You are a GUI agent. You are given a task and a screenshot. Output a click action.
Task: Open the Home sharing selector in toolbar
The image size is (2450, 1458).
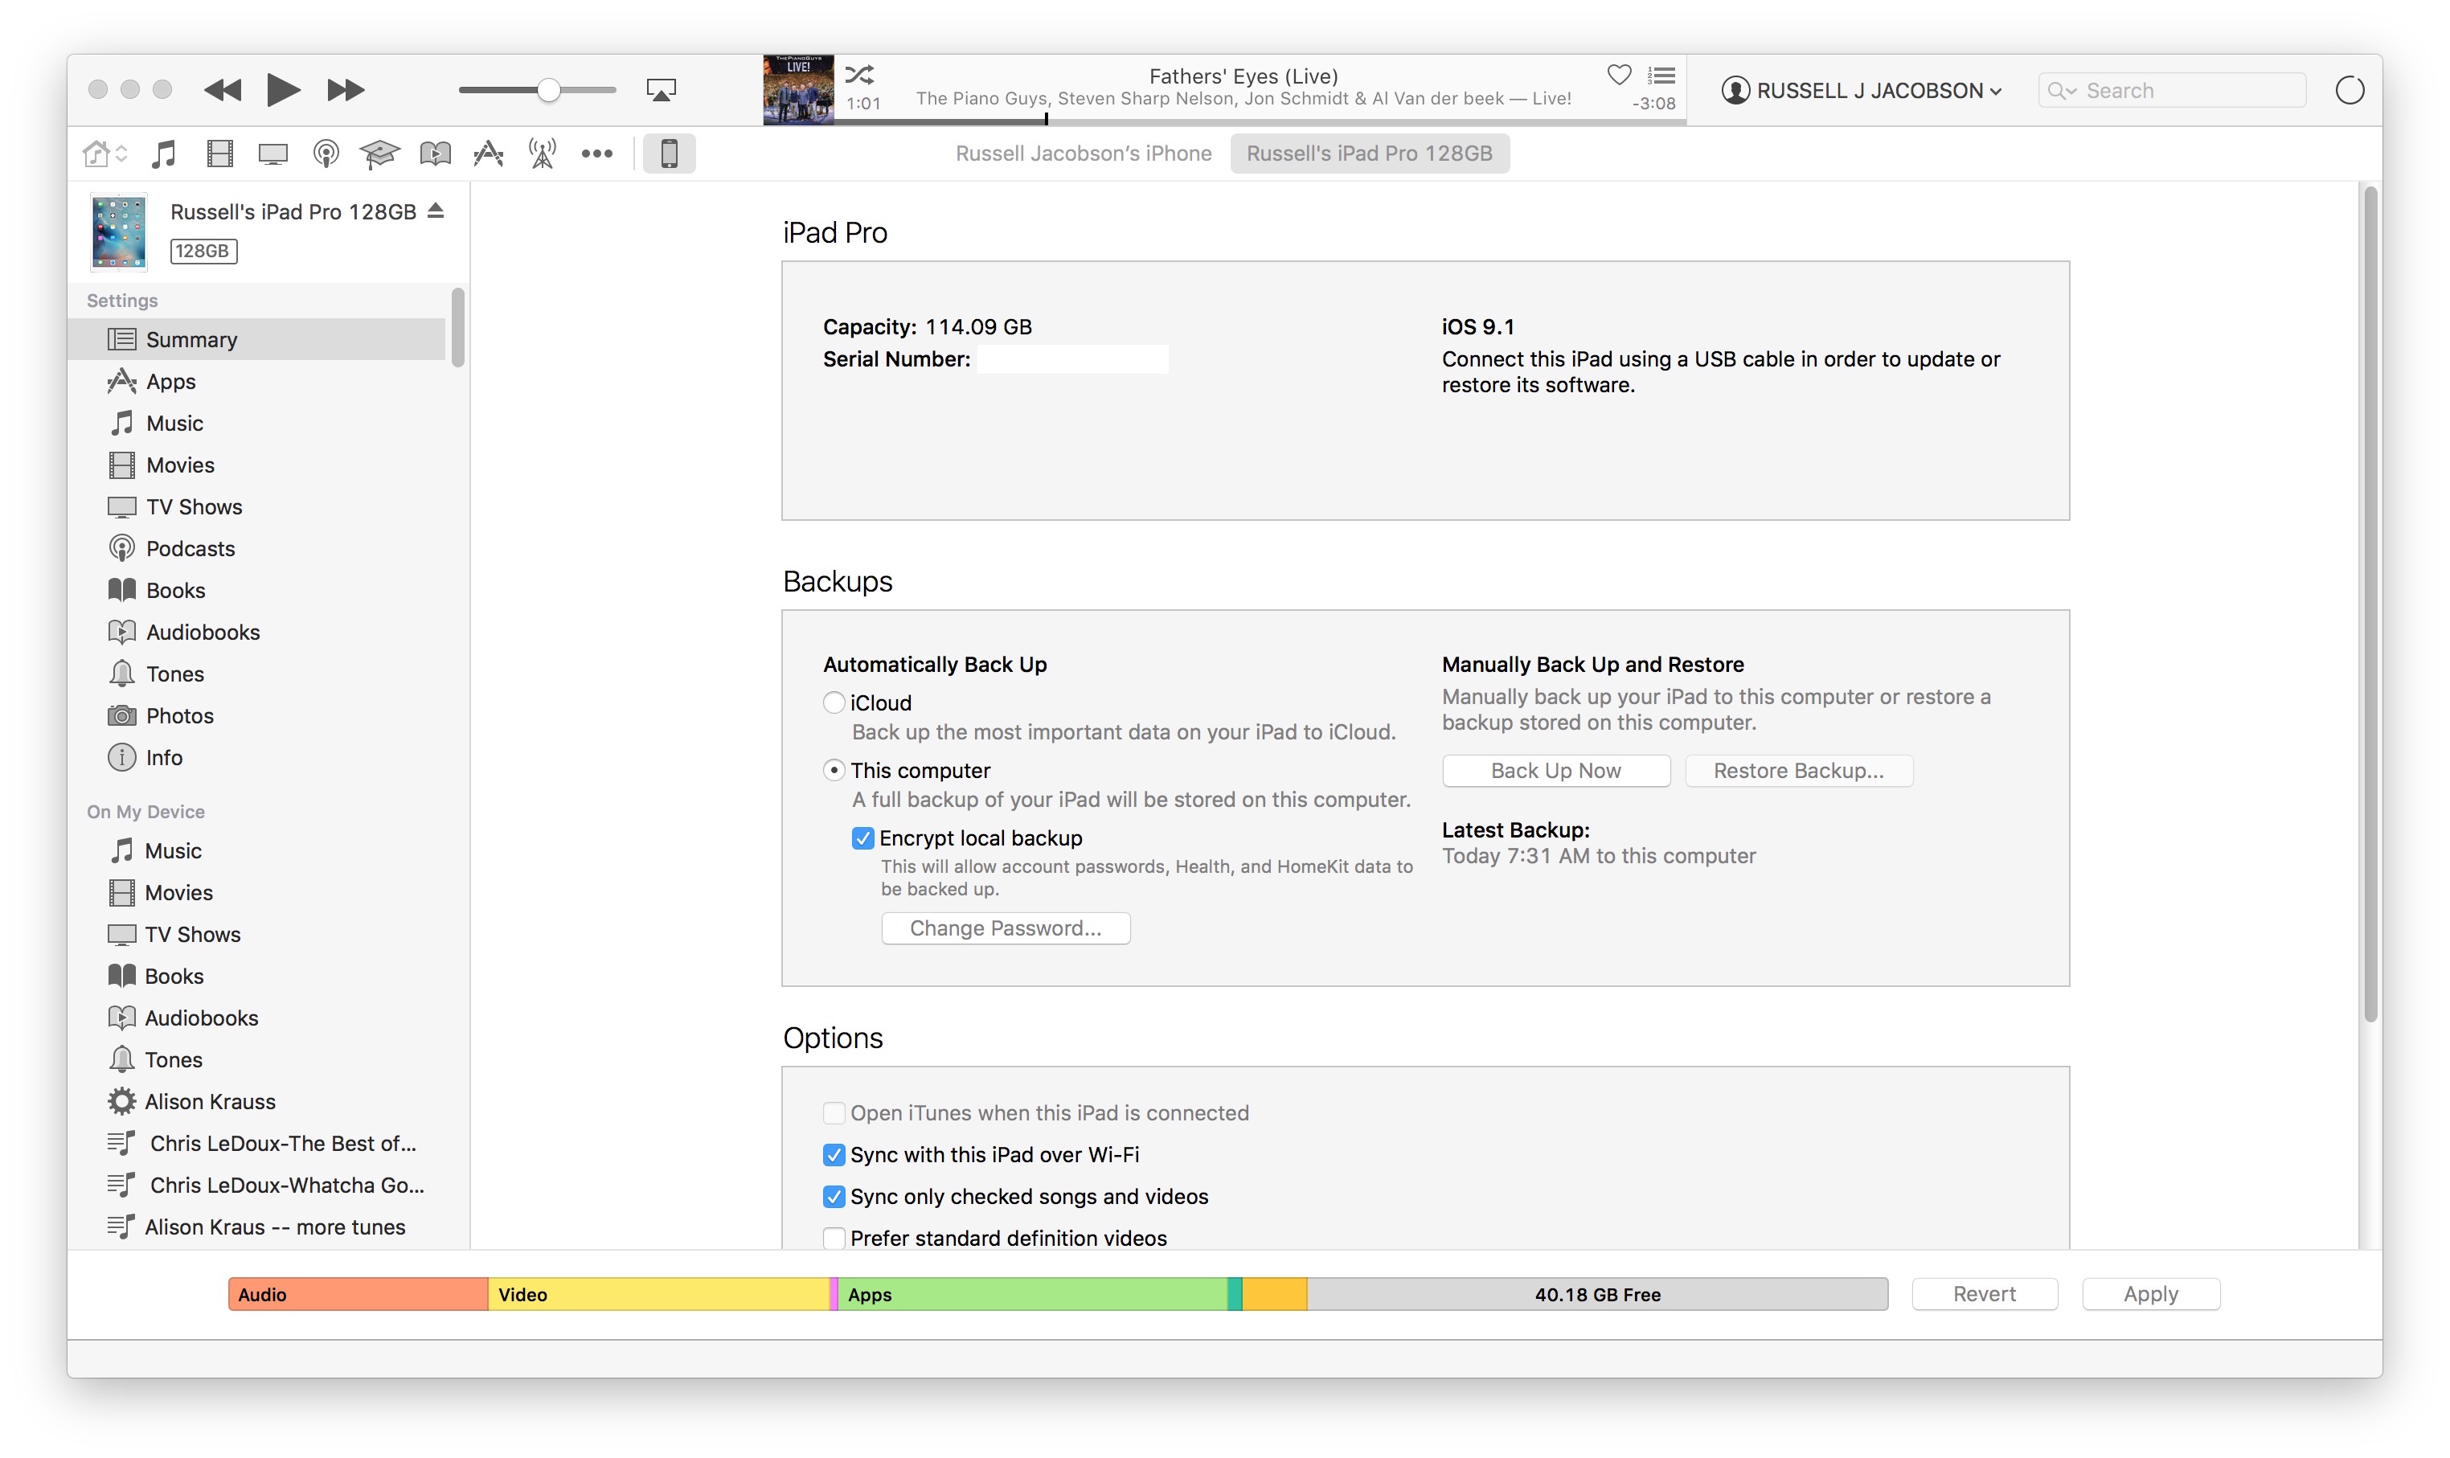pos(105,154)
